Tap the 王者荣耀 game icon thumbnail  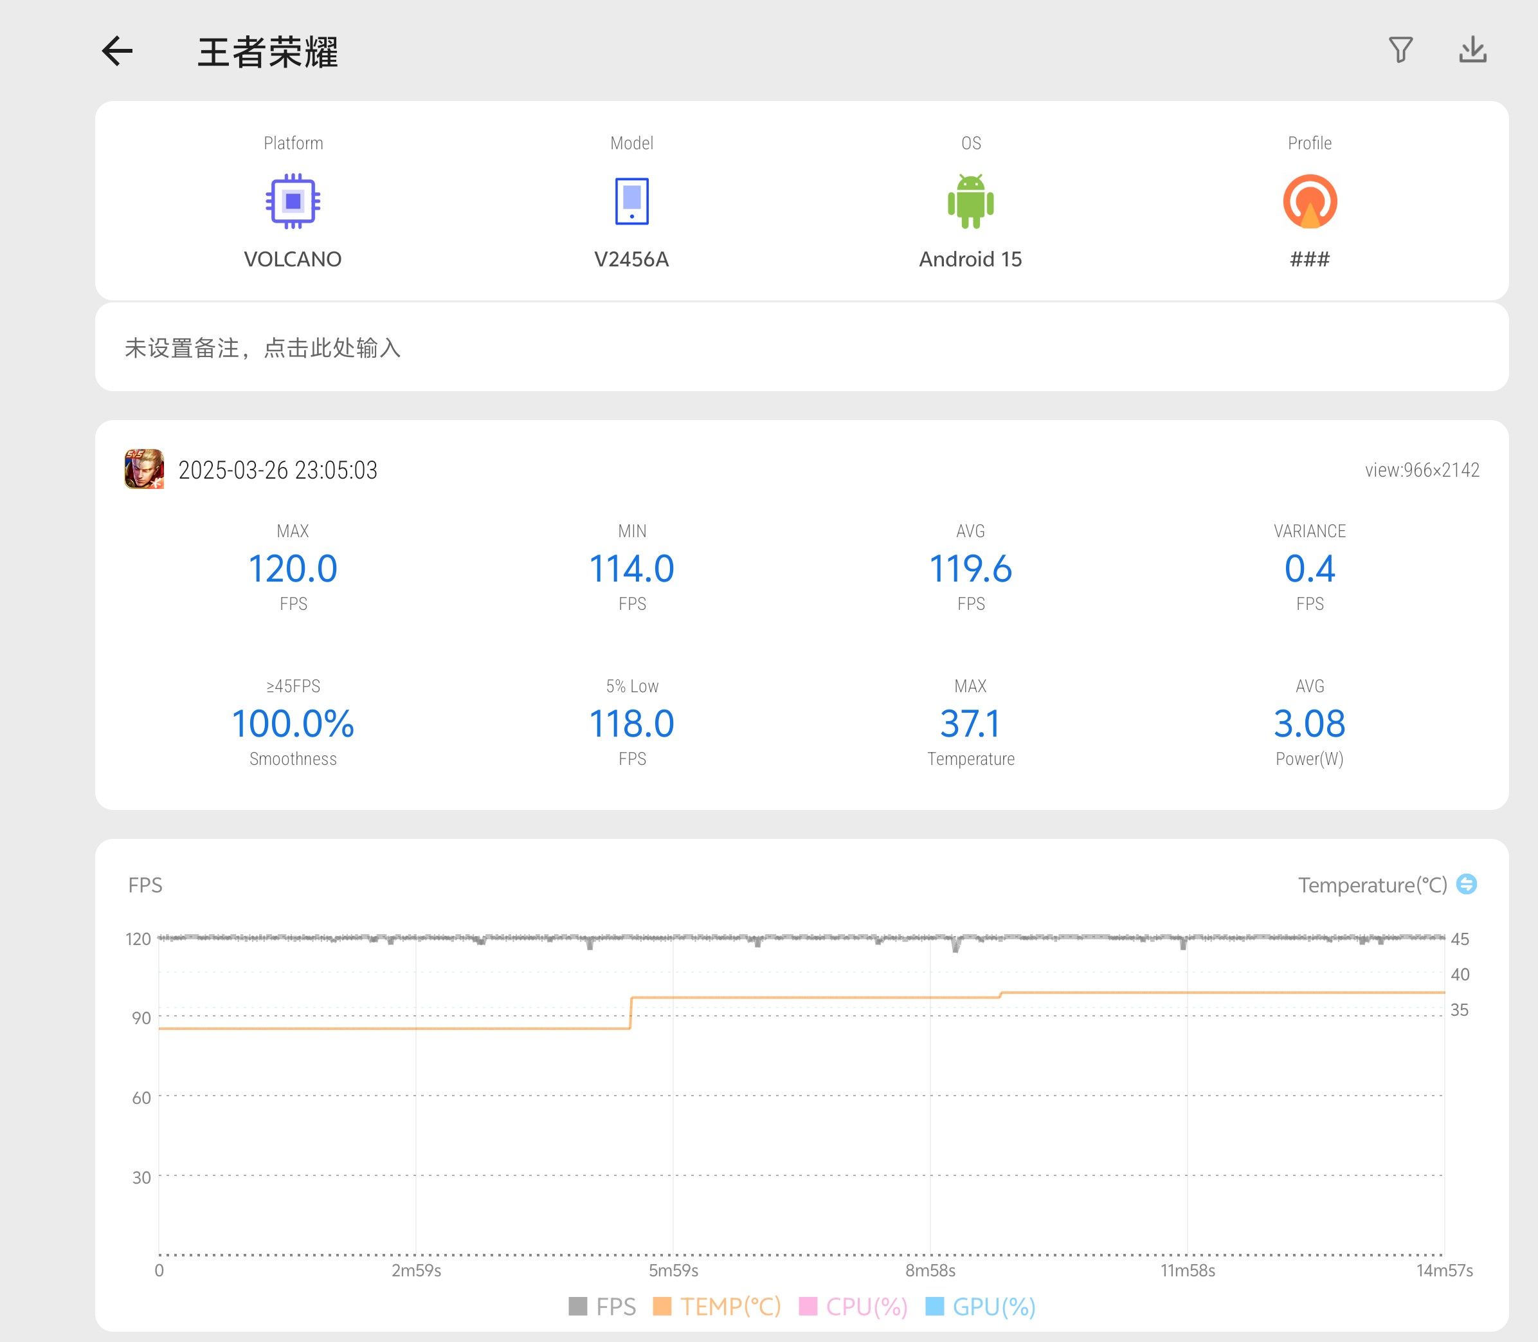click(x=145, y=469)
